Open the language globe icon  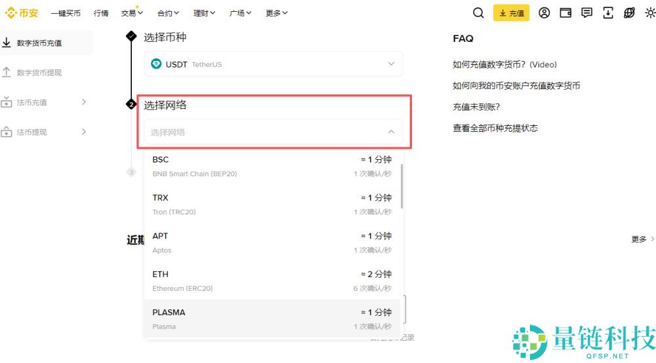click(x=629, y=13)
